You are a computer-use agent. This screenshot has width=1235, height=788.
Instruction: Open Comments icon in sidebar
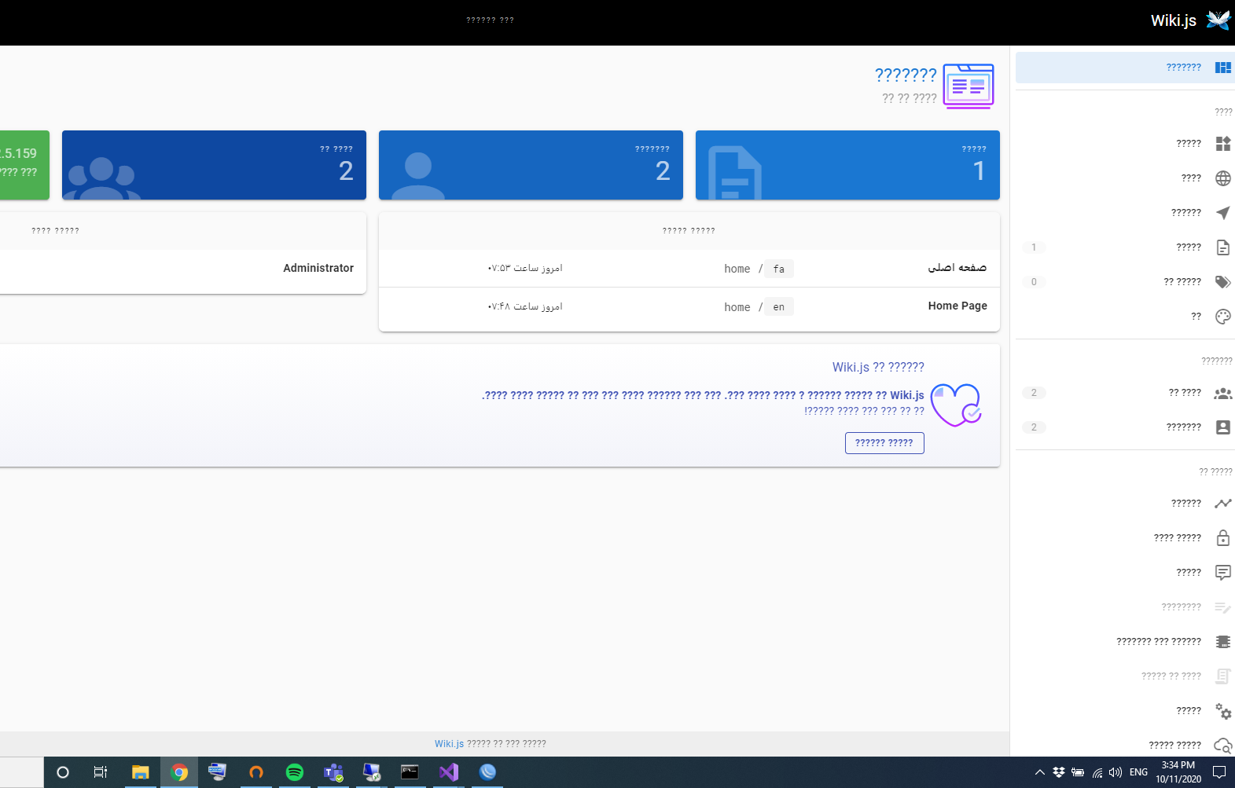1223,573
